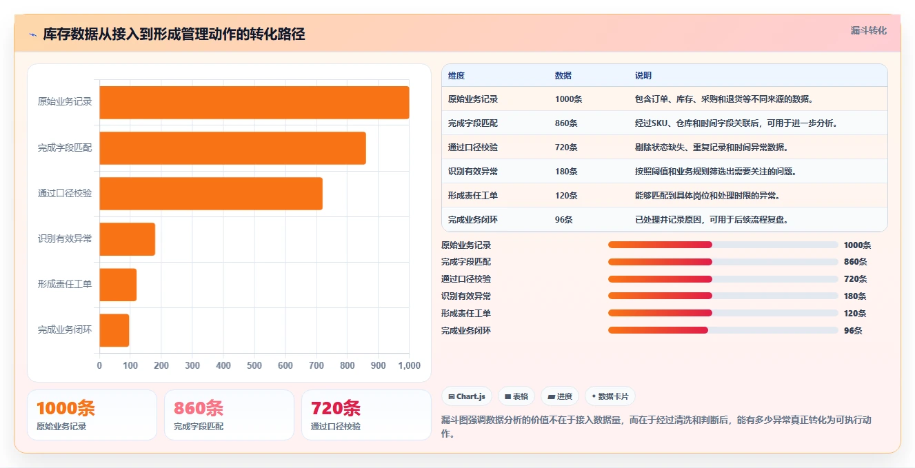Click description starting with 已处理并记录原因
Image resolution: width=915 pixels, height=468 pixels.
[x=712, y=220]
